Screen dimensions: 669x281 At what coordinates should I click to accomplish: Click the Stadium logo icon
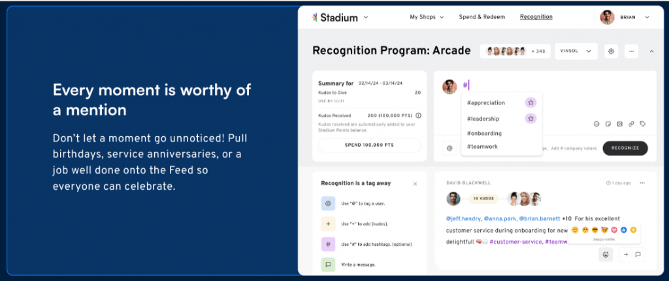click(314, 18)
